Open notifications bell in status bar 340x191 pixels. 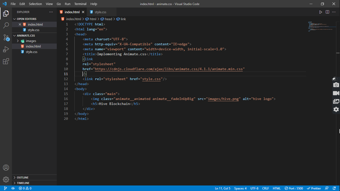pos(334,188)
